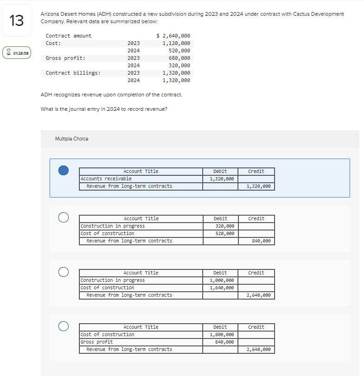Pick the radio with Gross profit 840,000 entry
Viewport: 364px width, 376px height.
pyautogui.click(x=64, y=326)
